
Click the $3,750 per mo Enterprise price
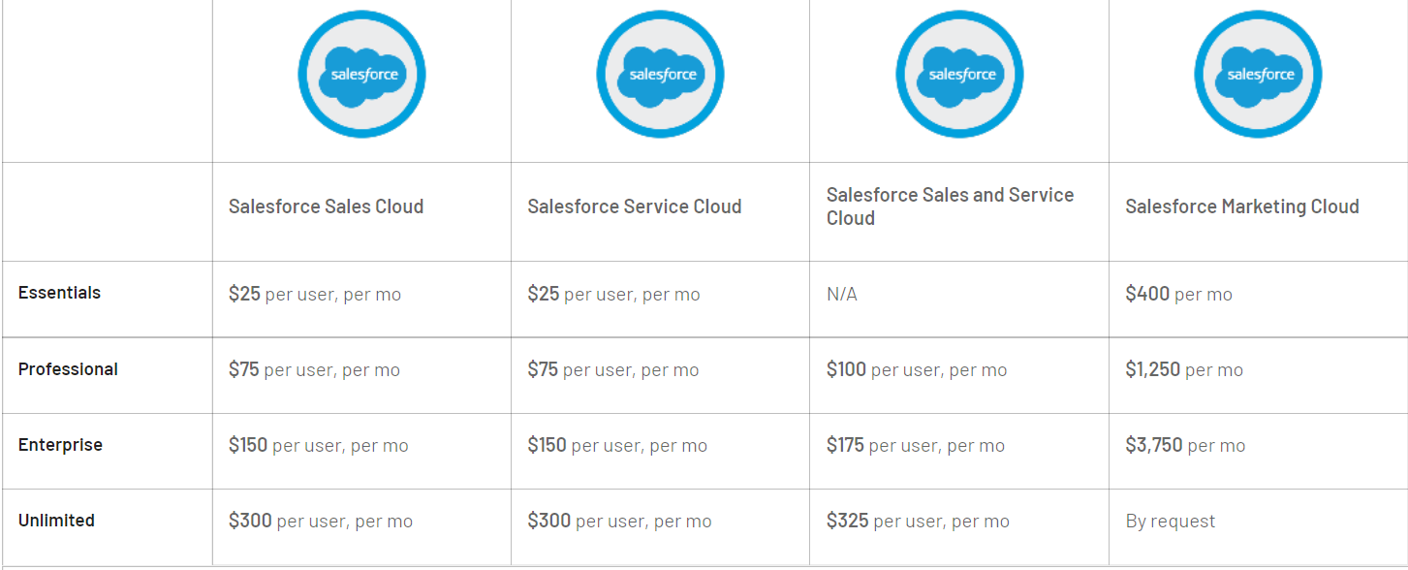click(1185, 445)
